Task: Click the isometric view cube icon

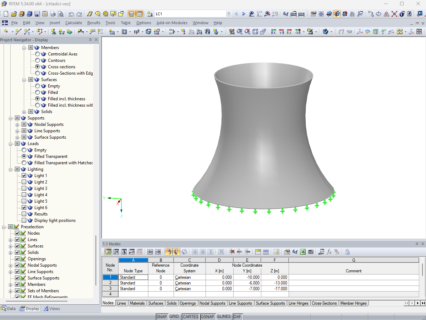Action: pos(255,32)
